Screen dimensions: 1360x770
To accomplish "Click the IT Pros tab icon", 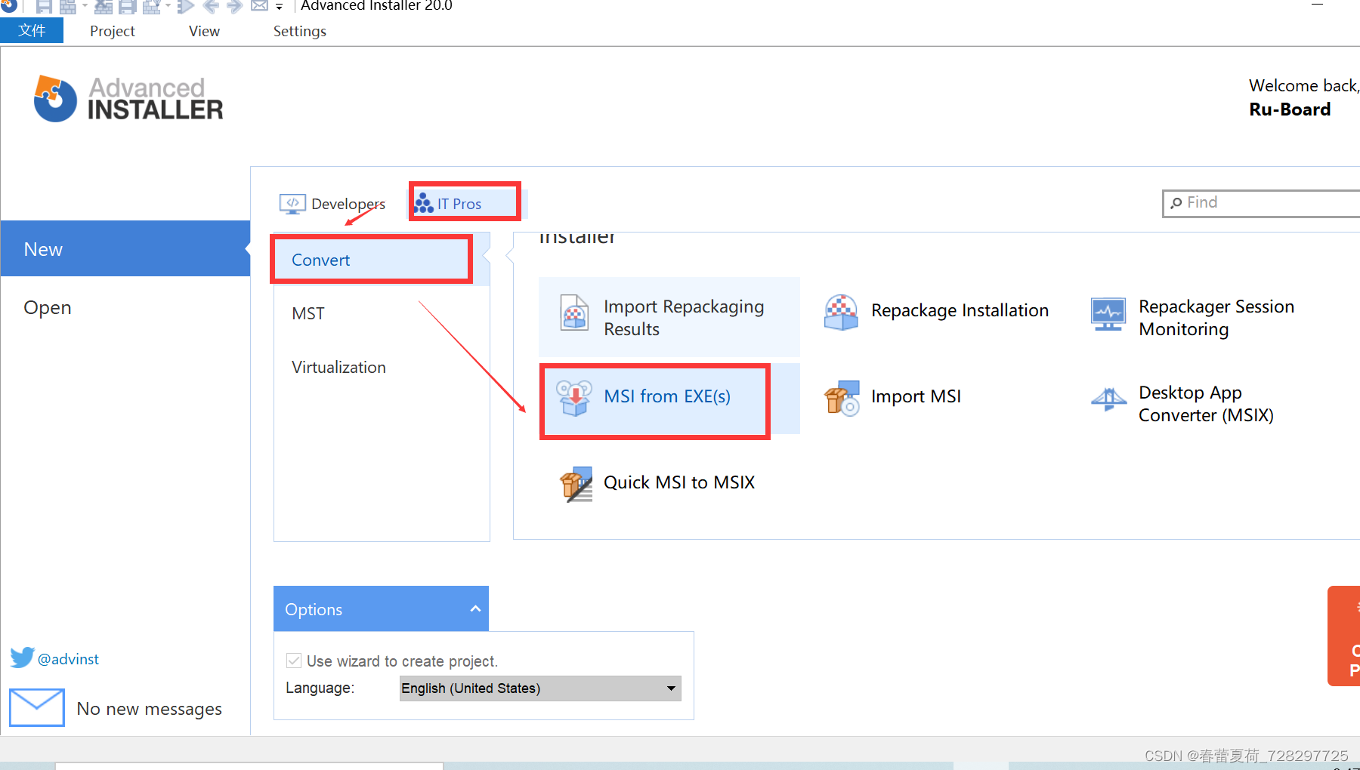I will click(424, 204).
